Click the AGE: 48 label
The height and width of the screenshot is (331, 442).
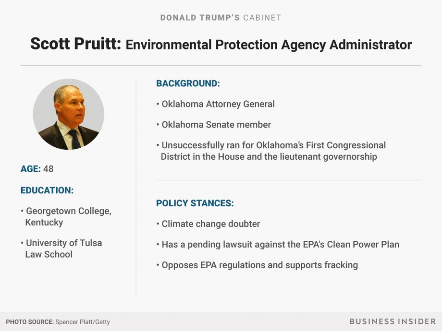[x=37, y=169]
